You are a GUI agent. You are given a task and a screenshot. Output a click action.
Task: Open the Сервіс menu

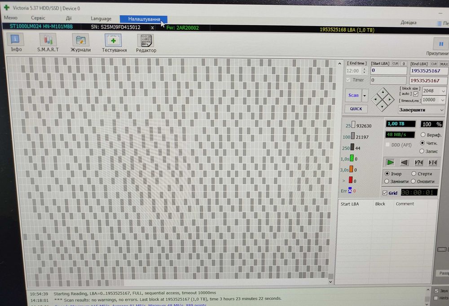click(38, 18)
